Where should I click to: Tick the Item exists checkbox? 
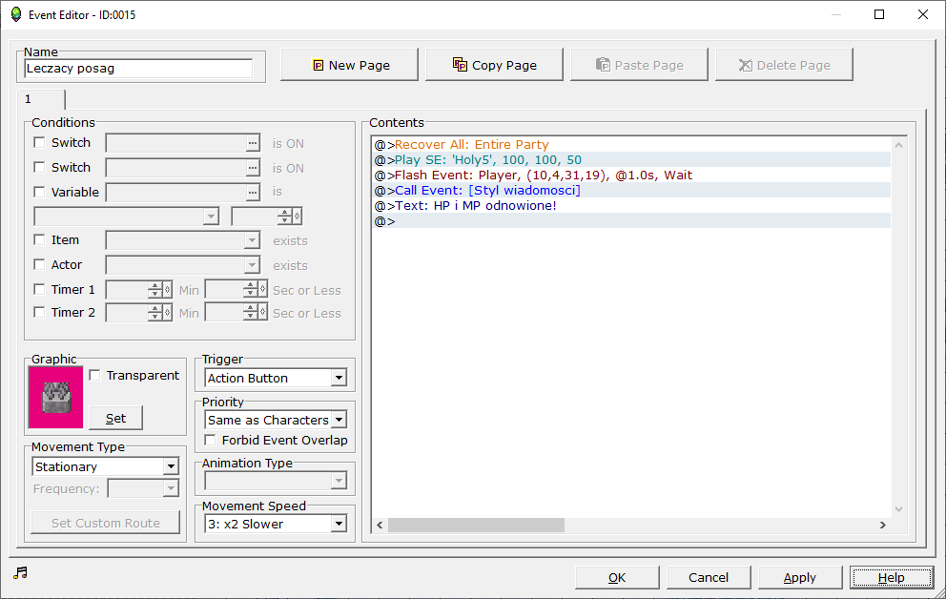tap(40, 240)
